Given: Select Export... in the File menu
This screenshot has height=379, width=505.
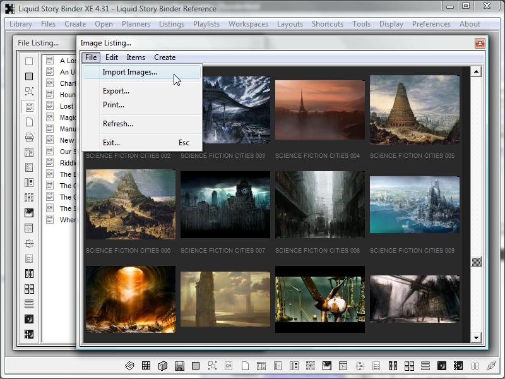Looking at the screenshot, I should tap(116, 91).
